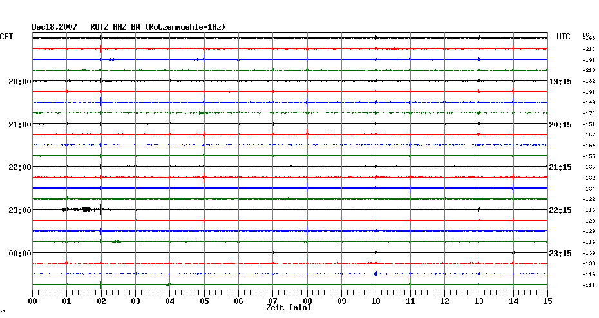
Task: Click minute tick label 00
Action: coord(32,301)
